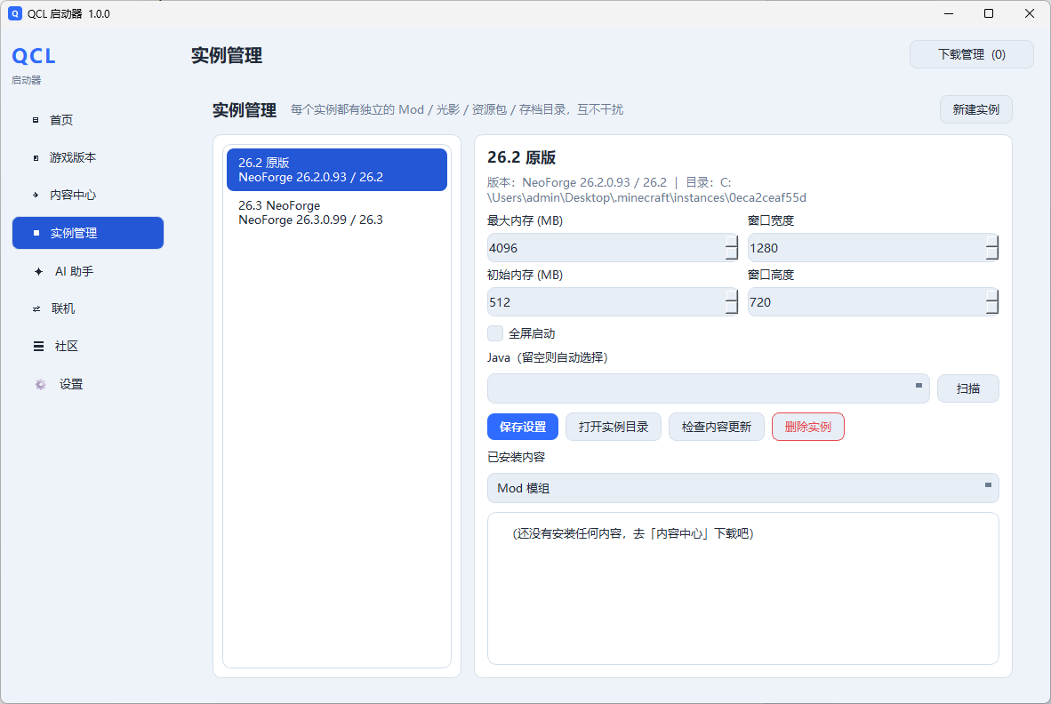Image resolution: width=1051 pixels, height=704 pixels.
Task: Expand the Java path dropdown
Action: click(919, 386)
